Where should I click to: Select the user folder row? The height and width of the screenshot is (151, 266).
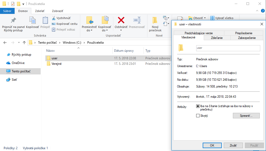[108, 58]
